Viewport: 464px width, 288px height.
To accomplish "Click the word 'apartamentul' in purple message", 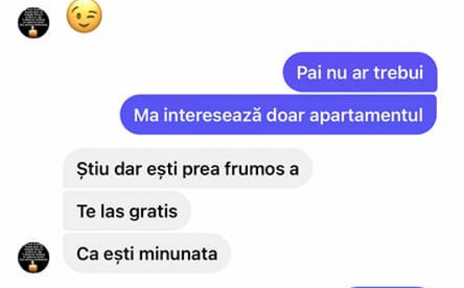I will click(367, 116).
